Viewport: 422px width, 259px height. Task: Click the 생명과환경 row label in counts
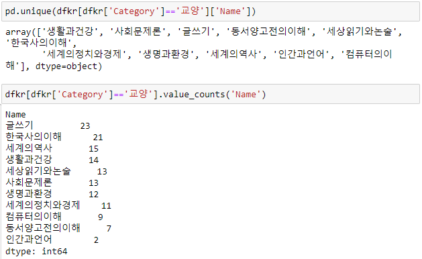coord(29,193)
